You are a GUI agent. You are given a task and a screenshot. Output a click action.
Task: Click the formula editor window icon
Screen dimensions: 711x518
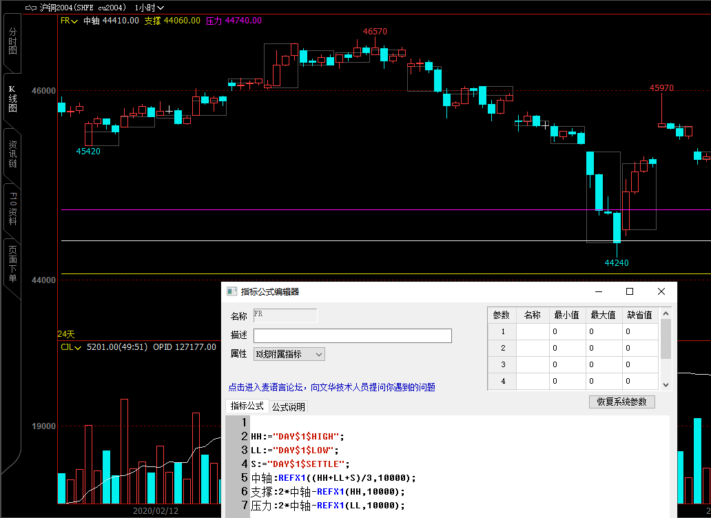[x=232, y=291]
